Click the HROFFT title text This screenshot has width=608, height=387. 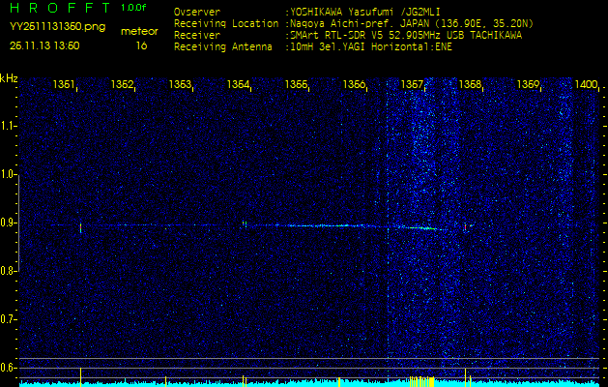click(x=58, y=8)
